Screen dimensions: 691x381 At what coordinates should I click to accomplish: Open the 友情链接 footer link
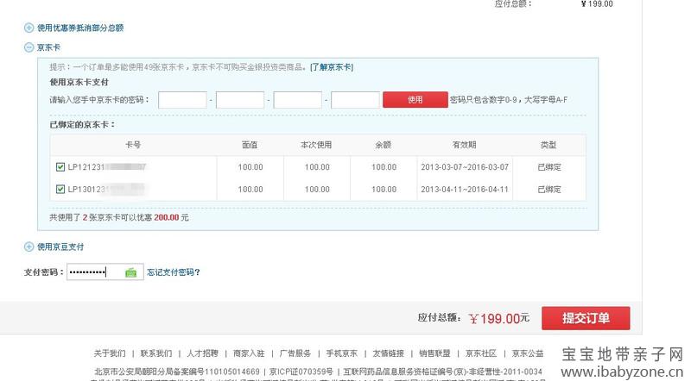click(x=388, y=353)
